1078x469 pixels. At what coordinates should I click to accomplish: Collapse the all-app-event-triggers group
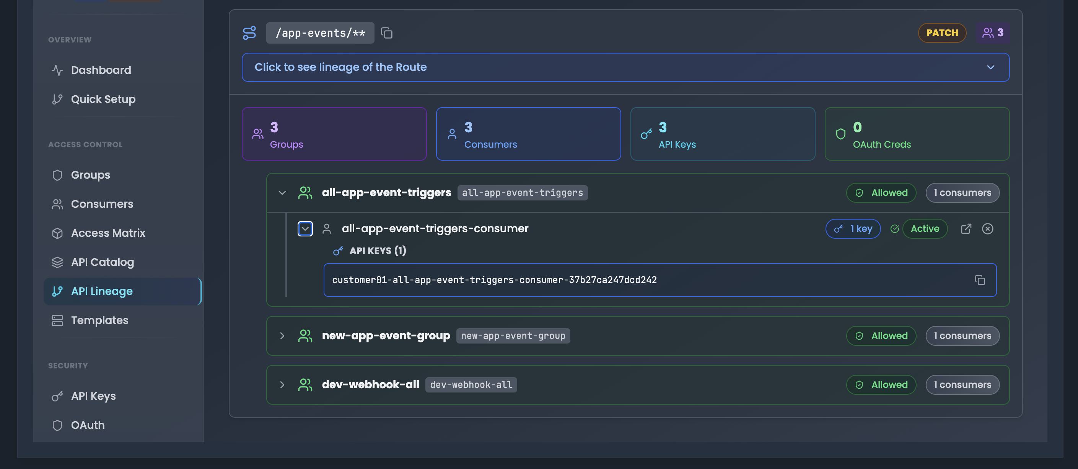point(282,192)
